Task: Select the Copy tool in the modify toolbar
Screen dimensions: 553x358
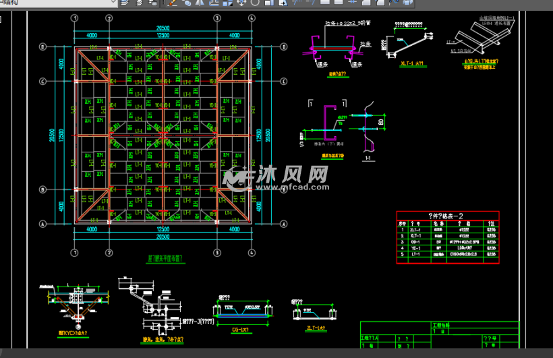Action: tap(186, 3)
